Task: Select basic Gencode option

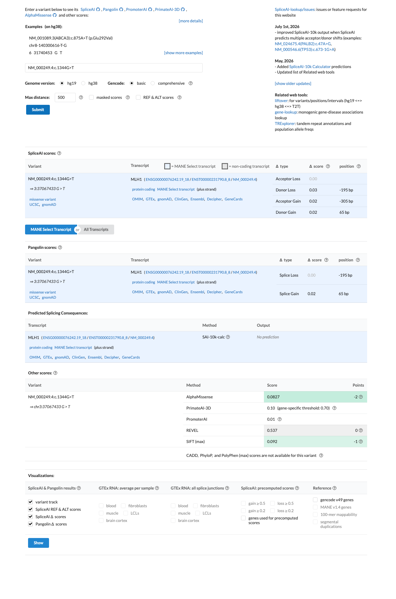Action: (x=132, y=83)
